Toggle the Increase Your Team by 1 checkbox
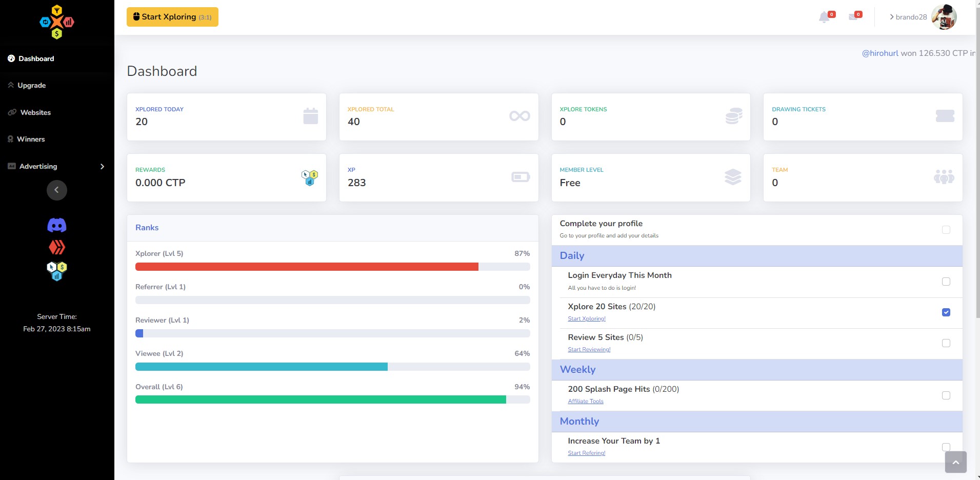 point(946,447)
